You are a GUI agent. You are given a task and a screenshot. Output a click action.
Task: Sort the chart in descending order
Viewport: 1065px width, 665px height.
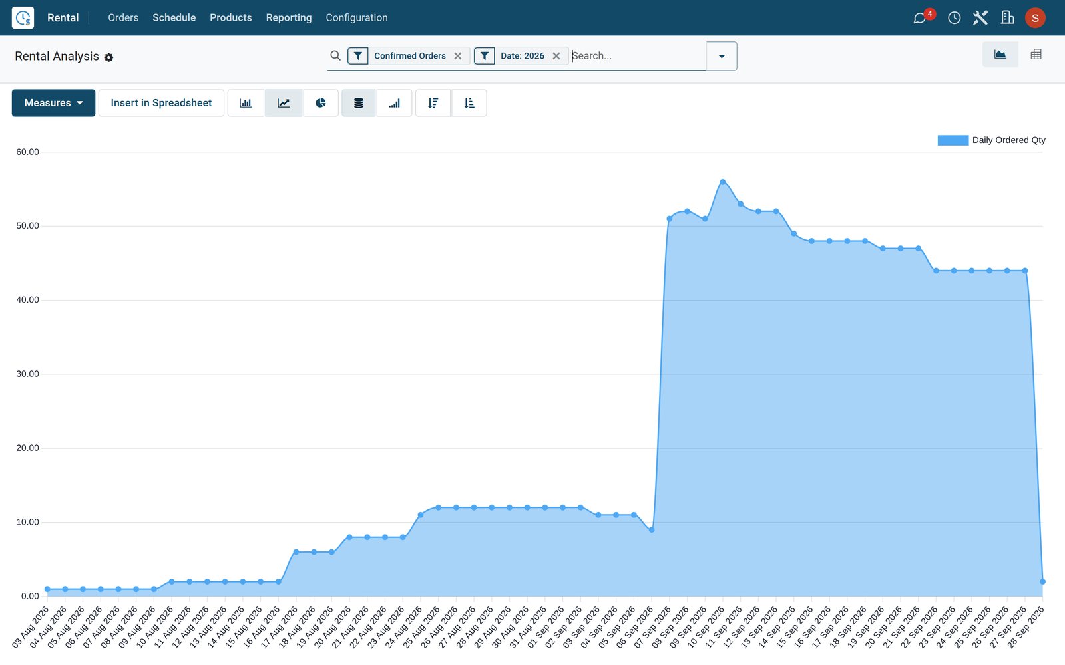click(433, 103)
